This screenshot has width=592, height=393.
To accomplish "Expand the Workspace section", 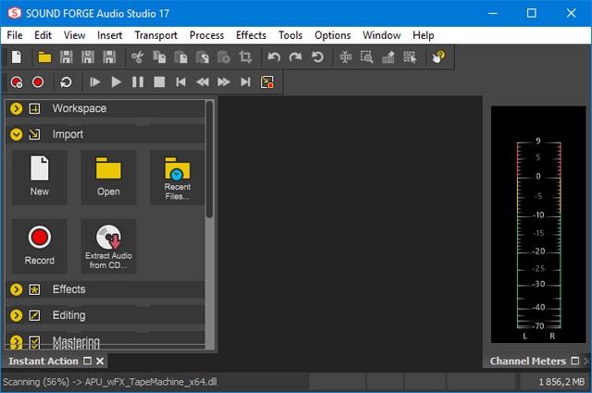I will click(x=16, y=109).
